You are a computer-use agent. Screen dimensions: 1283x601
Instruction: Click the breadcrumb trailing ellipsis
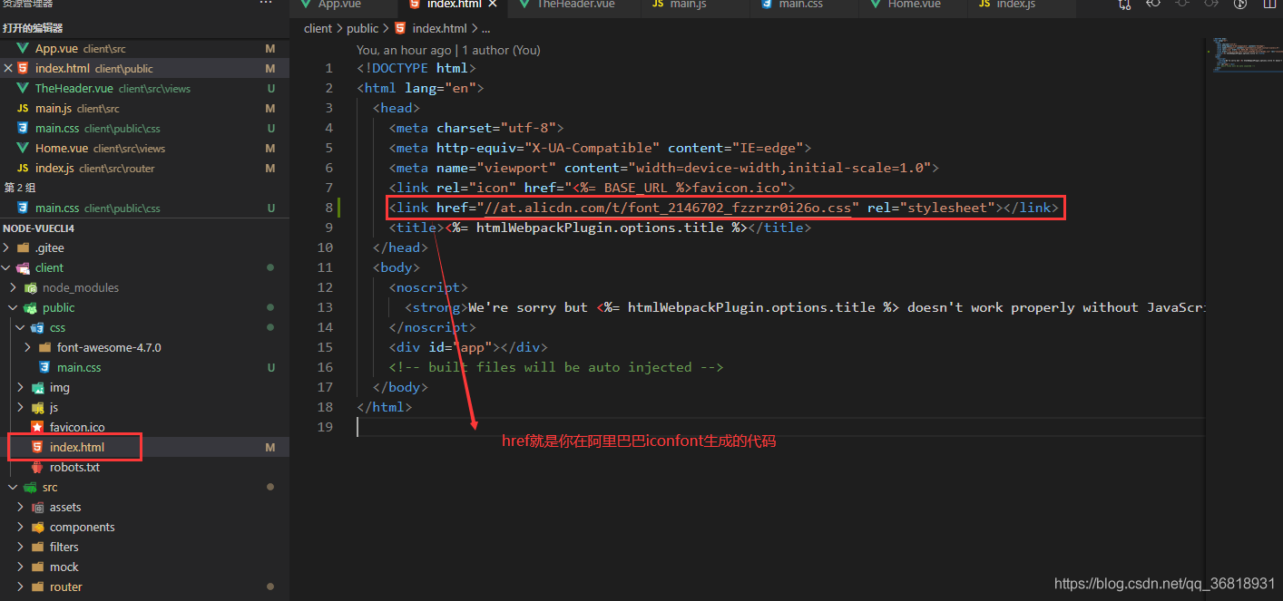pyautogui.click(x=485, y=28)
